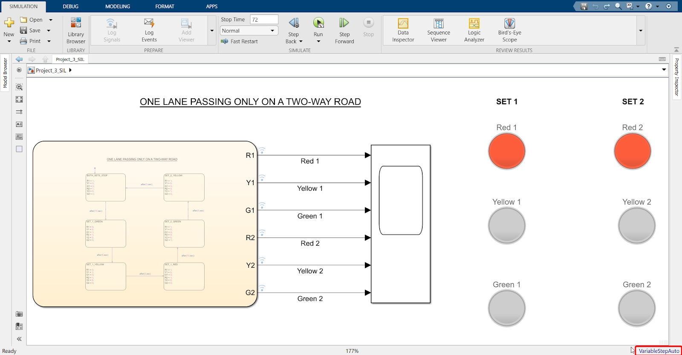Click Project_3_SIL in the breadcrumb
This screenshot has height=355, width=682.
[51, 70]
